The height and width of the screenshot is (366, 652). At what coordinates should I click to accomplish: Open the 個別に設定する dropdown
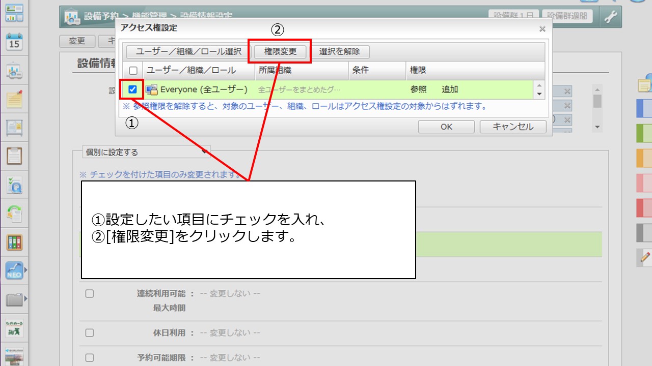[x=146, y=152]
